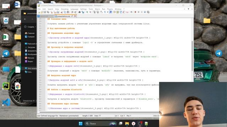Switch to the first inactive document tab
227x127 pixels.
(x=45, y=16)
